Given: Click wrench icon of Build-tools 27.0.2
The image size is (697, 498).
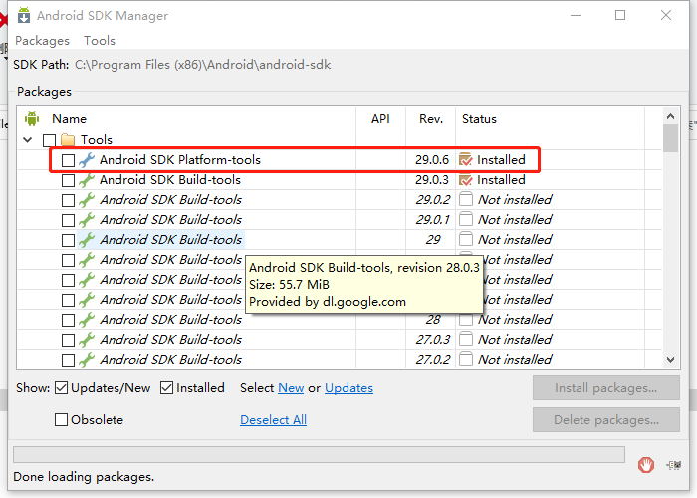Looking at the screenshot, I should [x=87, y=360].
